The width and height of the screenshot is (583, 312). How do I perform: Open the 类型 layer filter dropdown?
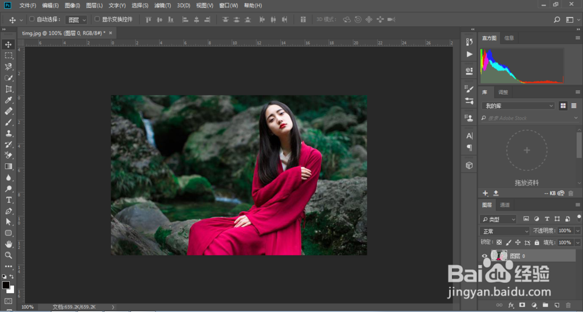coord(498,219)
